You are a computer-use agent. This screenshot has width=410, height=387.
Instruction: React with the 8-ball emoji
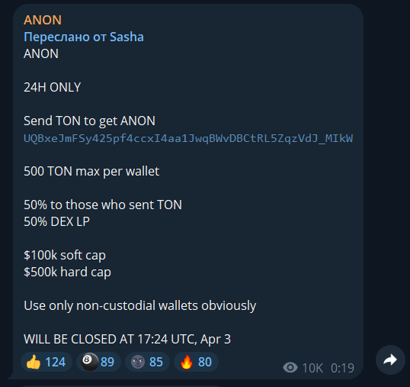click(98, 362)
